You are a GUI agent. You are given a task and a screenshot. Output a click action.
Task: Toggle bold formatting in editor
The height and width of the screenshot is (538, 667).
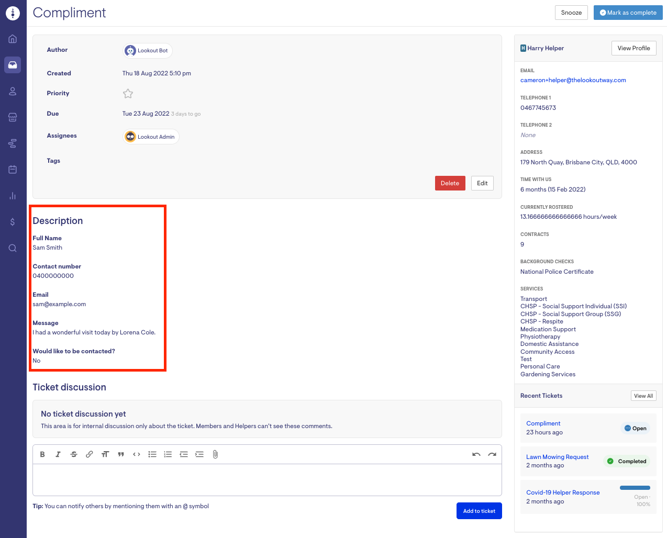(x=42, y=454)
